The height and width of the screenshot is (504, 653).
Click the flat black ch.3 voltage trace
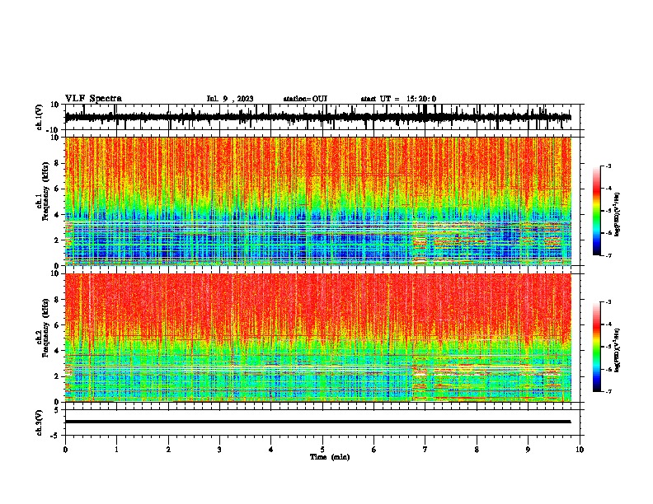click(317, 422)
